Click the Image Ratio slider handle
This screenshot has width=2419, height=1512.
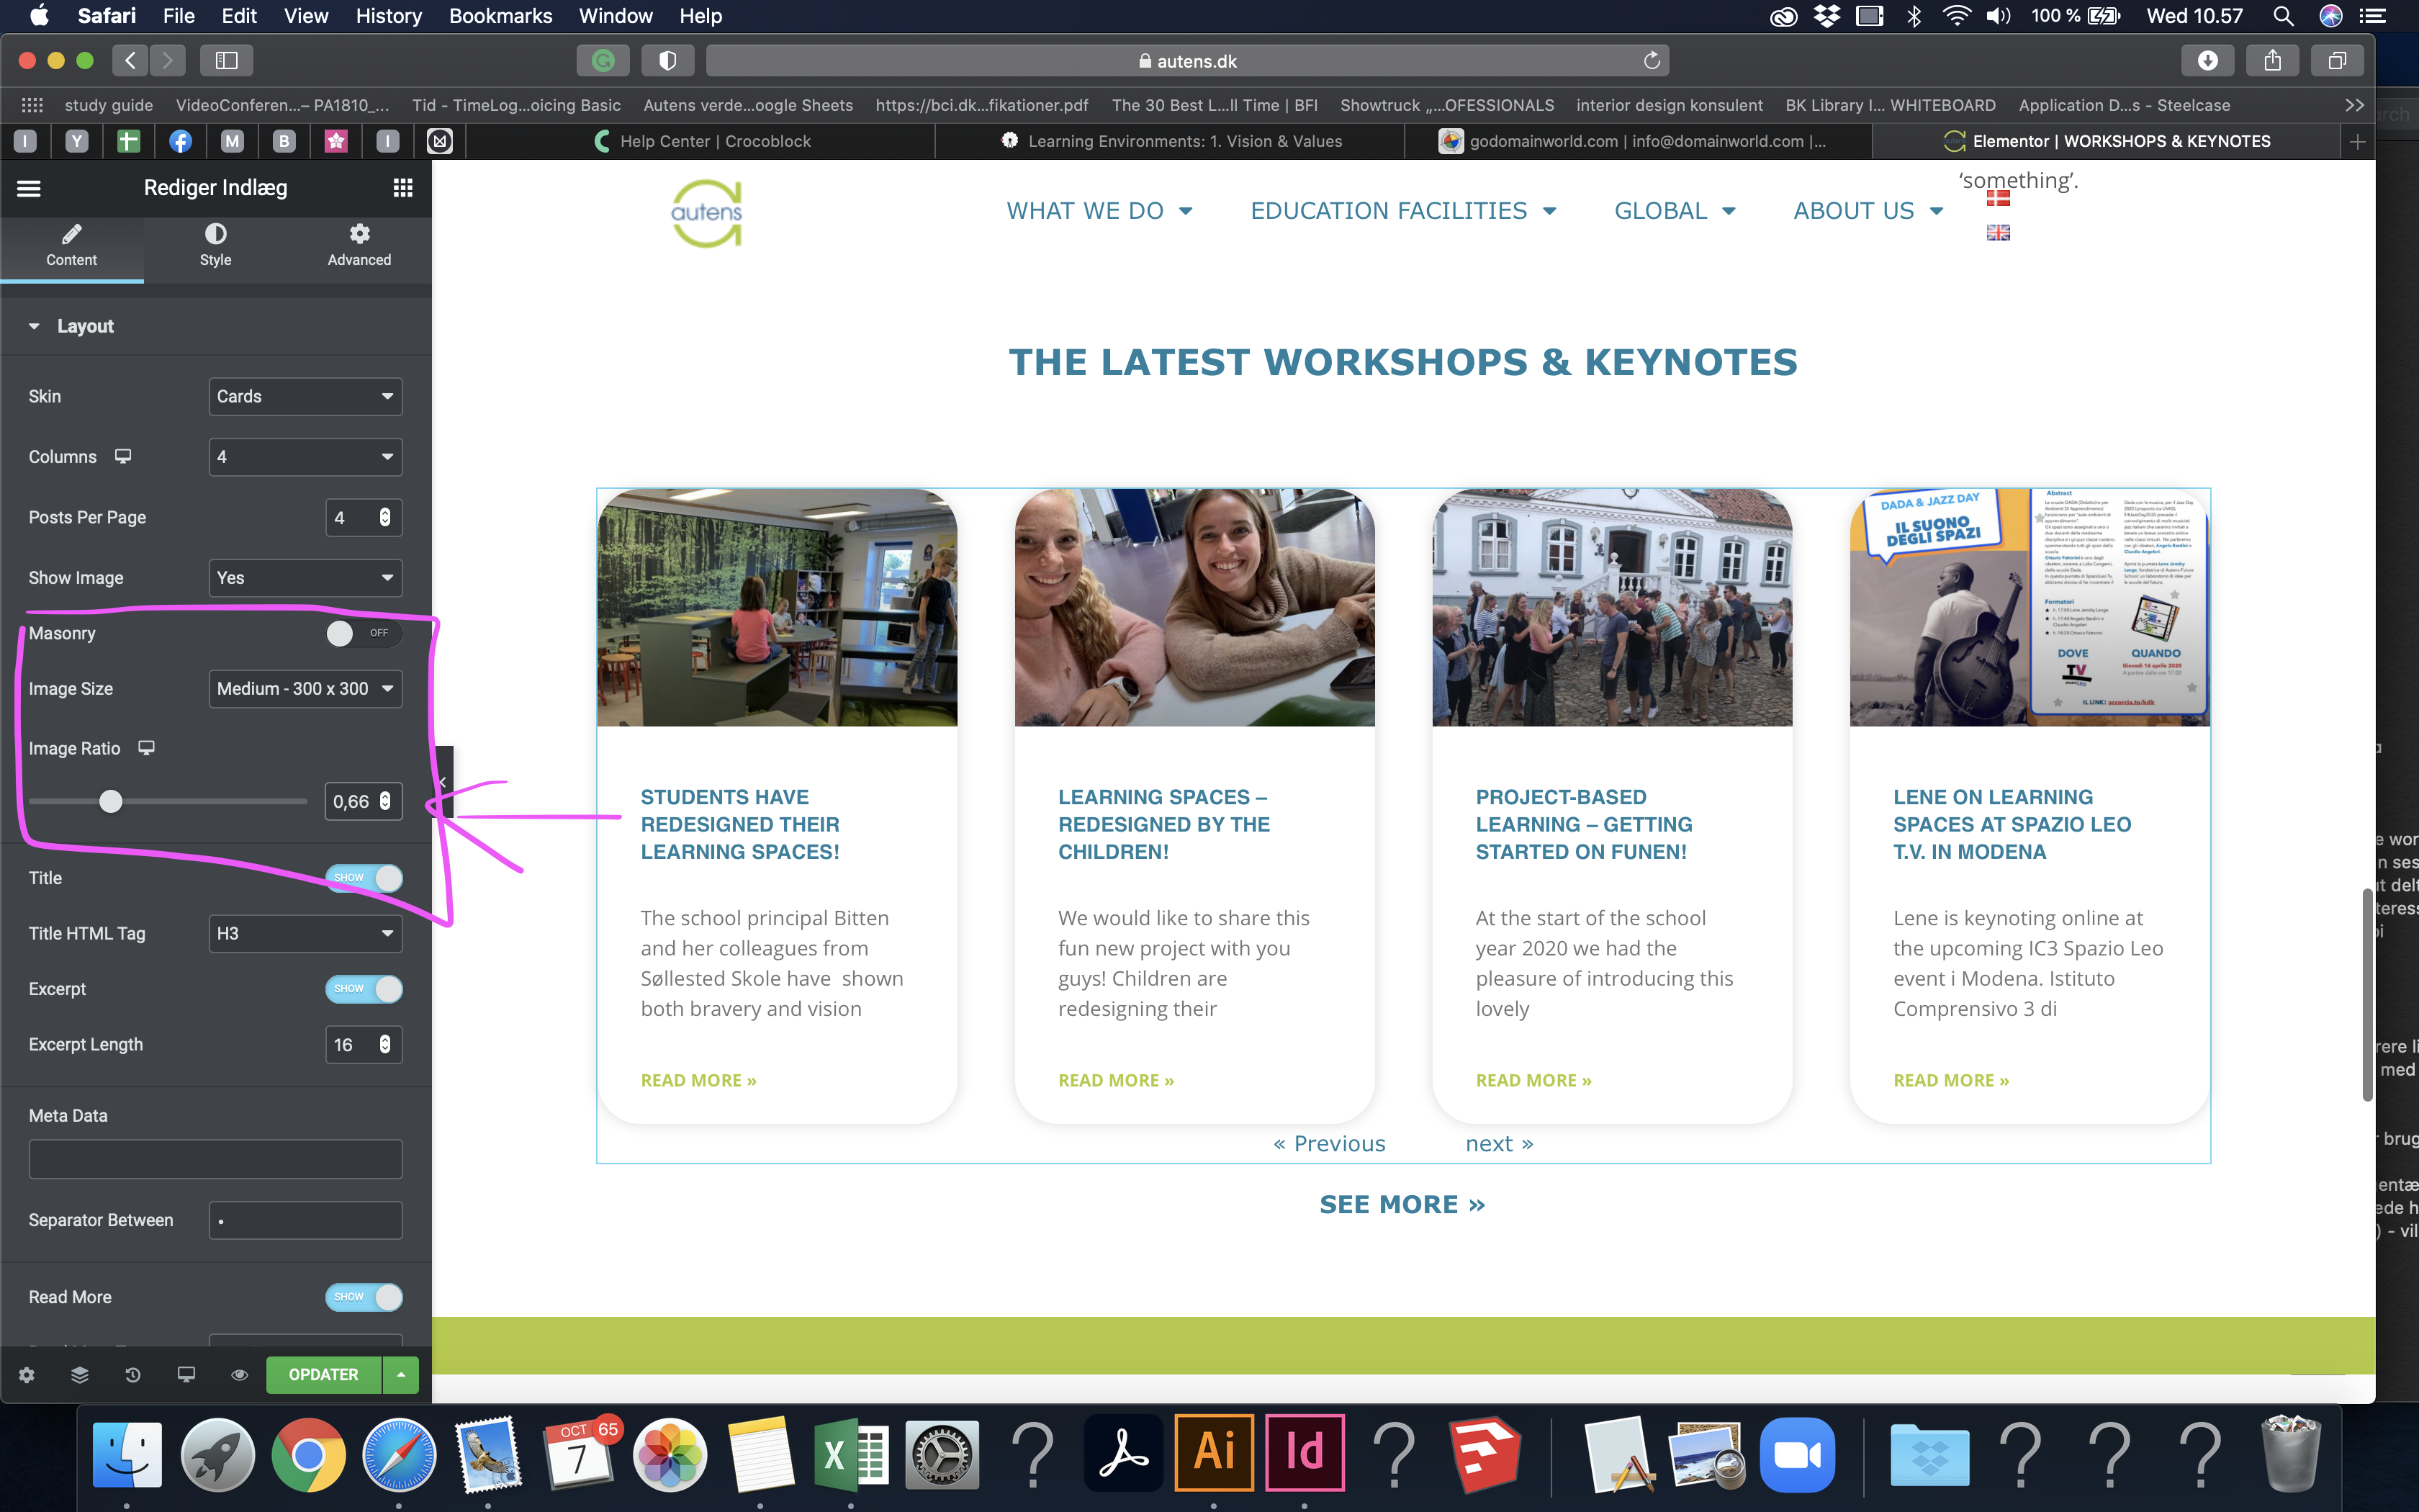point(111,801)
